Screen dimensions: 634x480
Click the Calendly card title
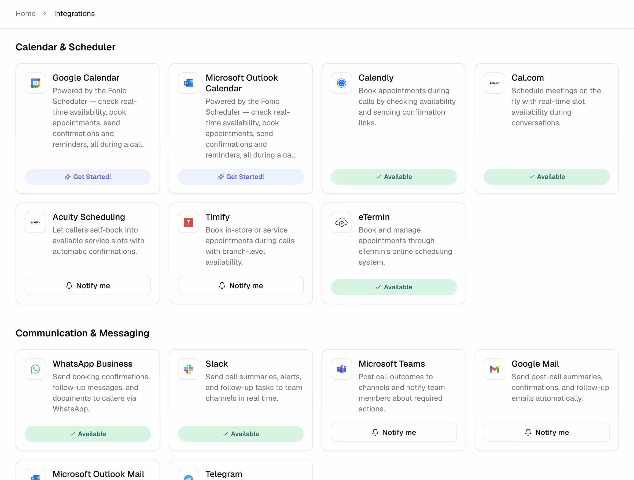(x=376, y=78)
